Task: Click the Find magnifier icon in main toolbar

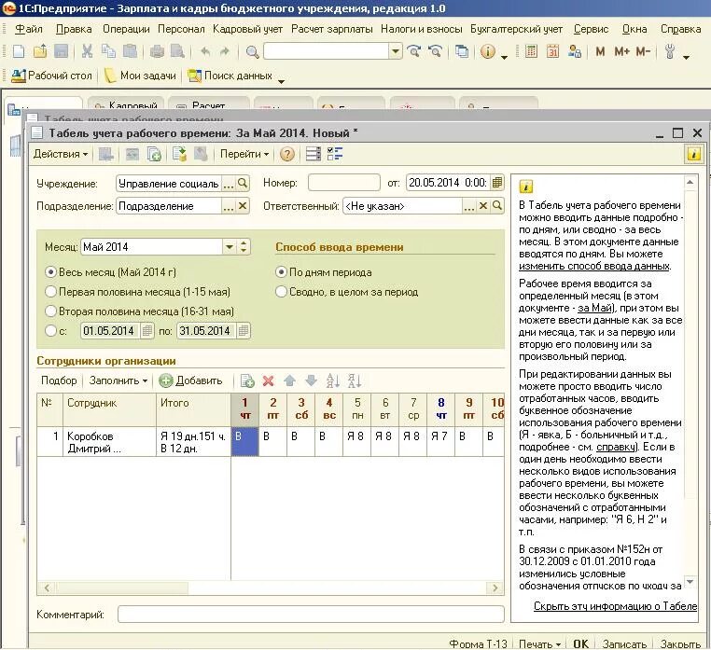Action: 252,52
